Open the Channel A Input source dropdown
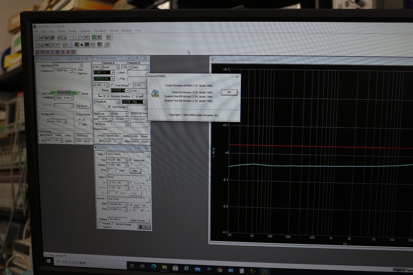The height and width of the screenshot is (275, 413). (117, 67)
